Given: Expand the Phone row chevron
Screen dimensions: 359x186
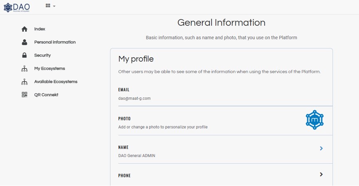Looking at the screenshot, I should (321, 174).
